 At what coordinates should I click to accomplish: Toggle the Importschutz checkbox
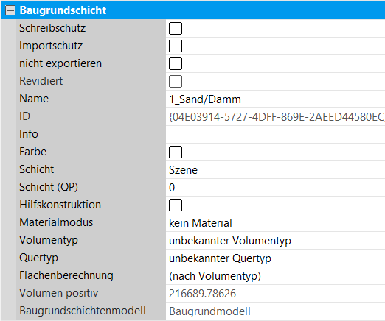click(x=176, y=46)
